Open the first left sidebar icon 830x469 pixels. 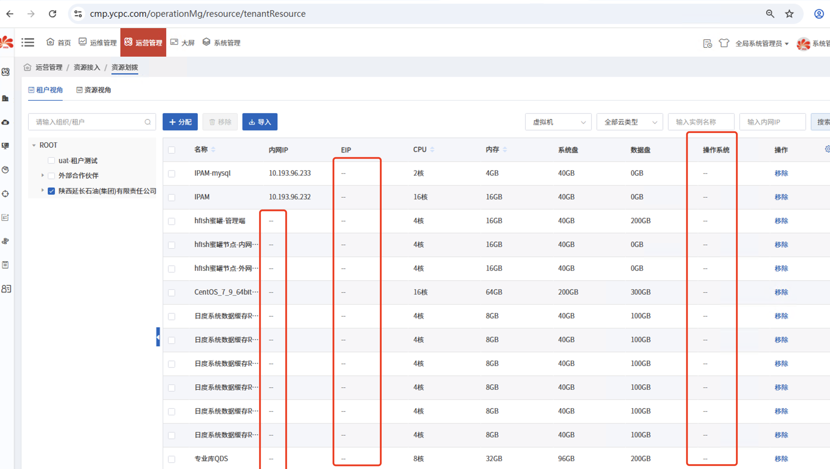pyautogui.click(x=5, y=72)
